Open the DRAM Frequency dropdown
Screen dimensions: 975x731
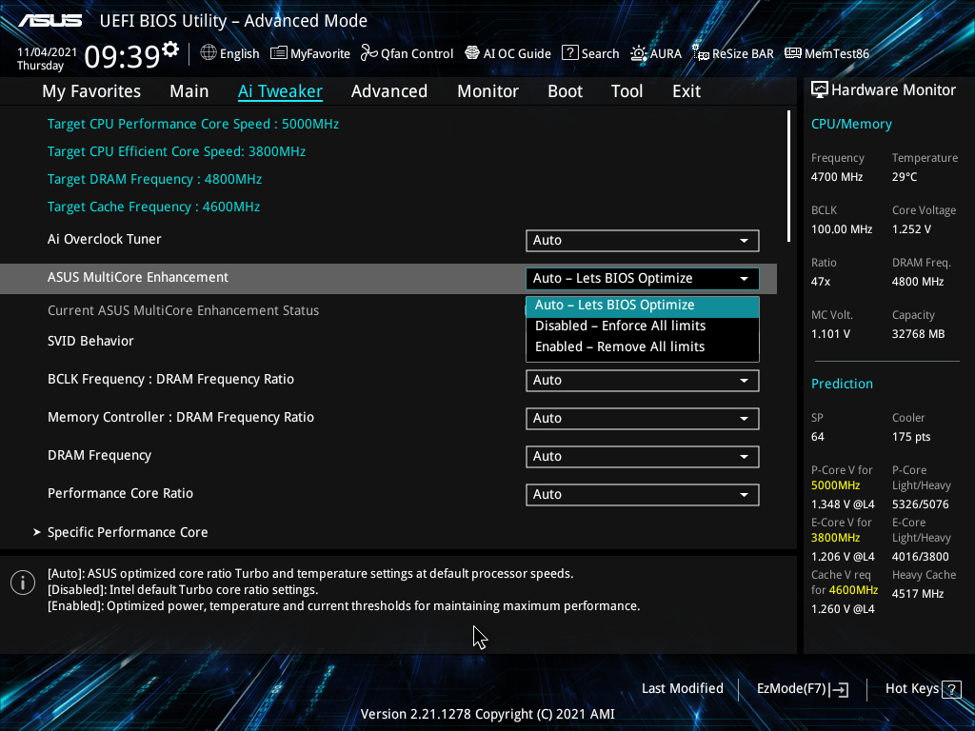click(643, 456)
